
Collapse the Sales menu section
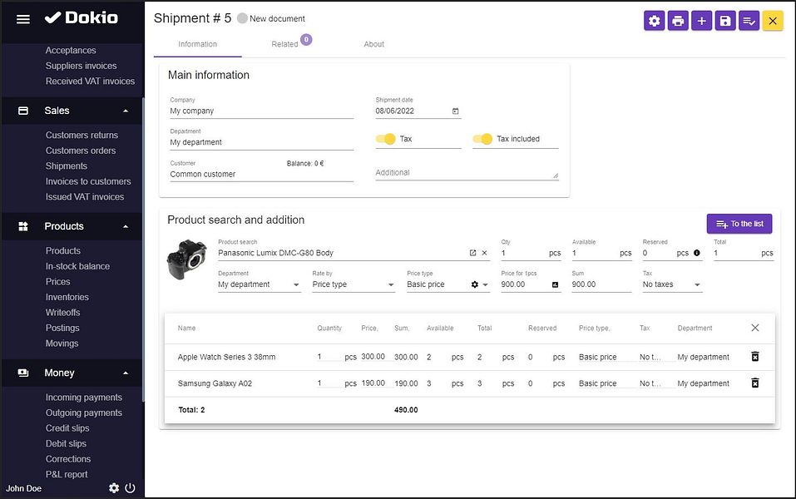tap(126, 111)
